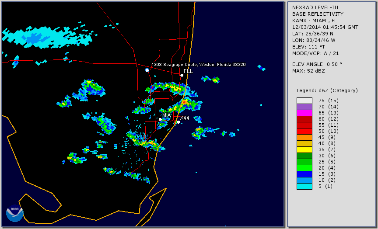
Task: Select the 10 dBZ light blue swatch
Action: [304, 180]
